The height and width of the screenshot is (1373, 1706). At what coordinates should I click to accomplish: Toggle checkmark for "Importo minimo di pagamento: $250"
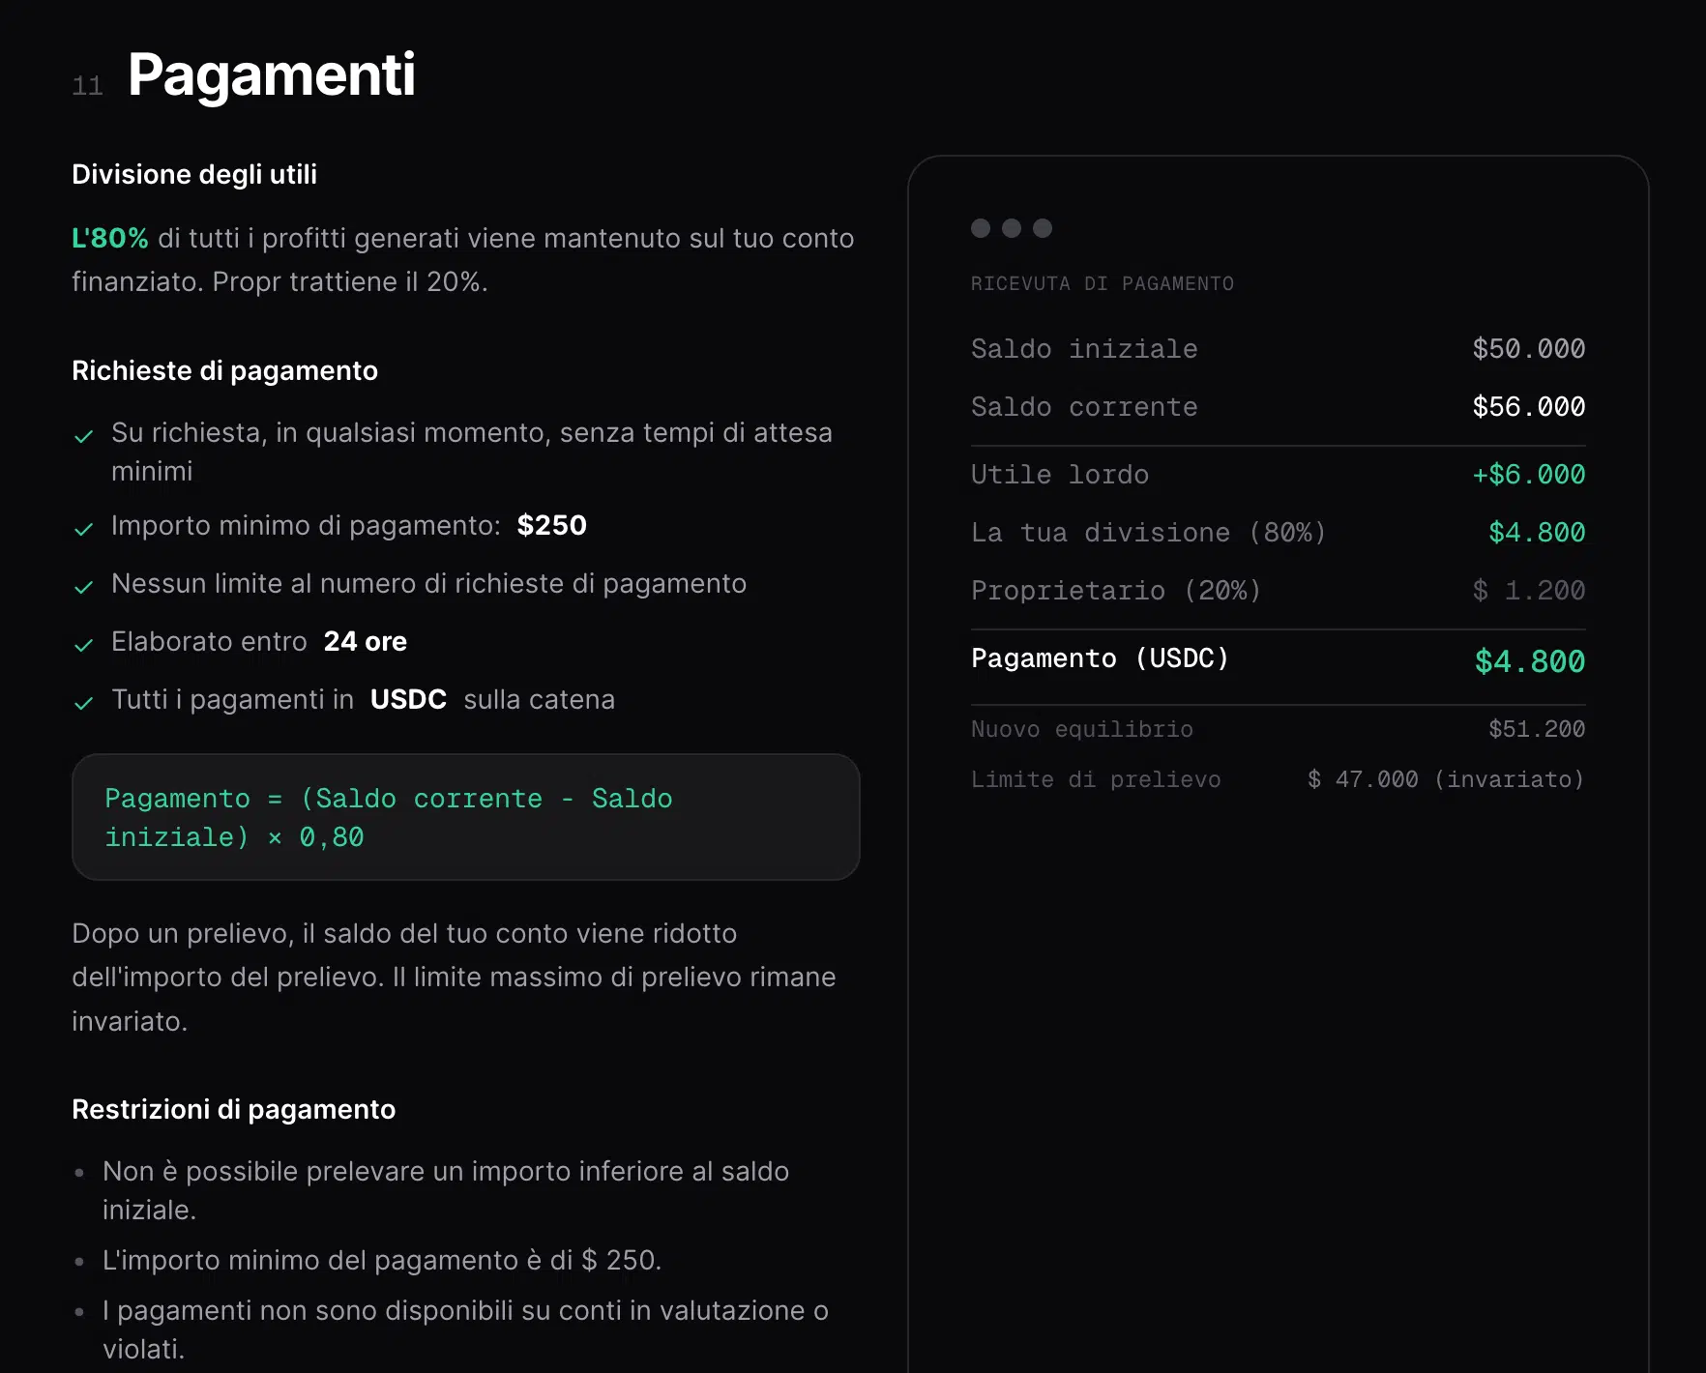click(x=84, y=528)
